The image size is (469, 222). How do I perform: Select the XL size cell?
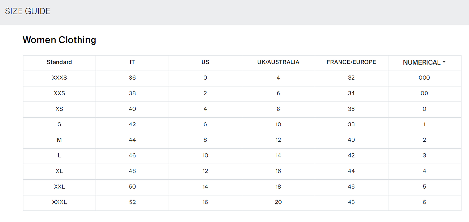pos(59,171)
